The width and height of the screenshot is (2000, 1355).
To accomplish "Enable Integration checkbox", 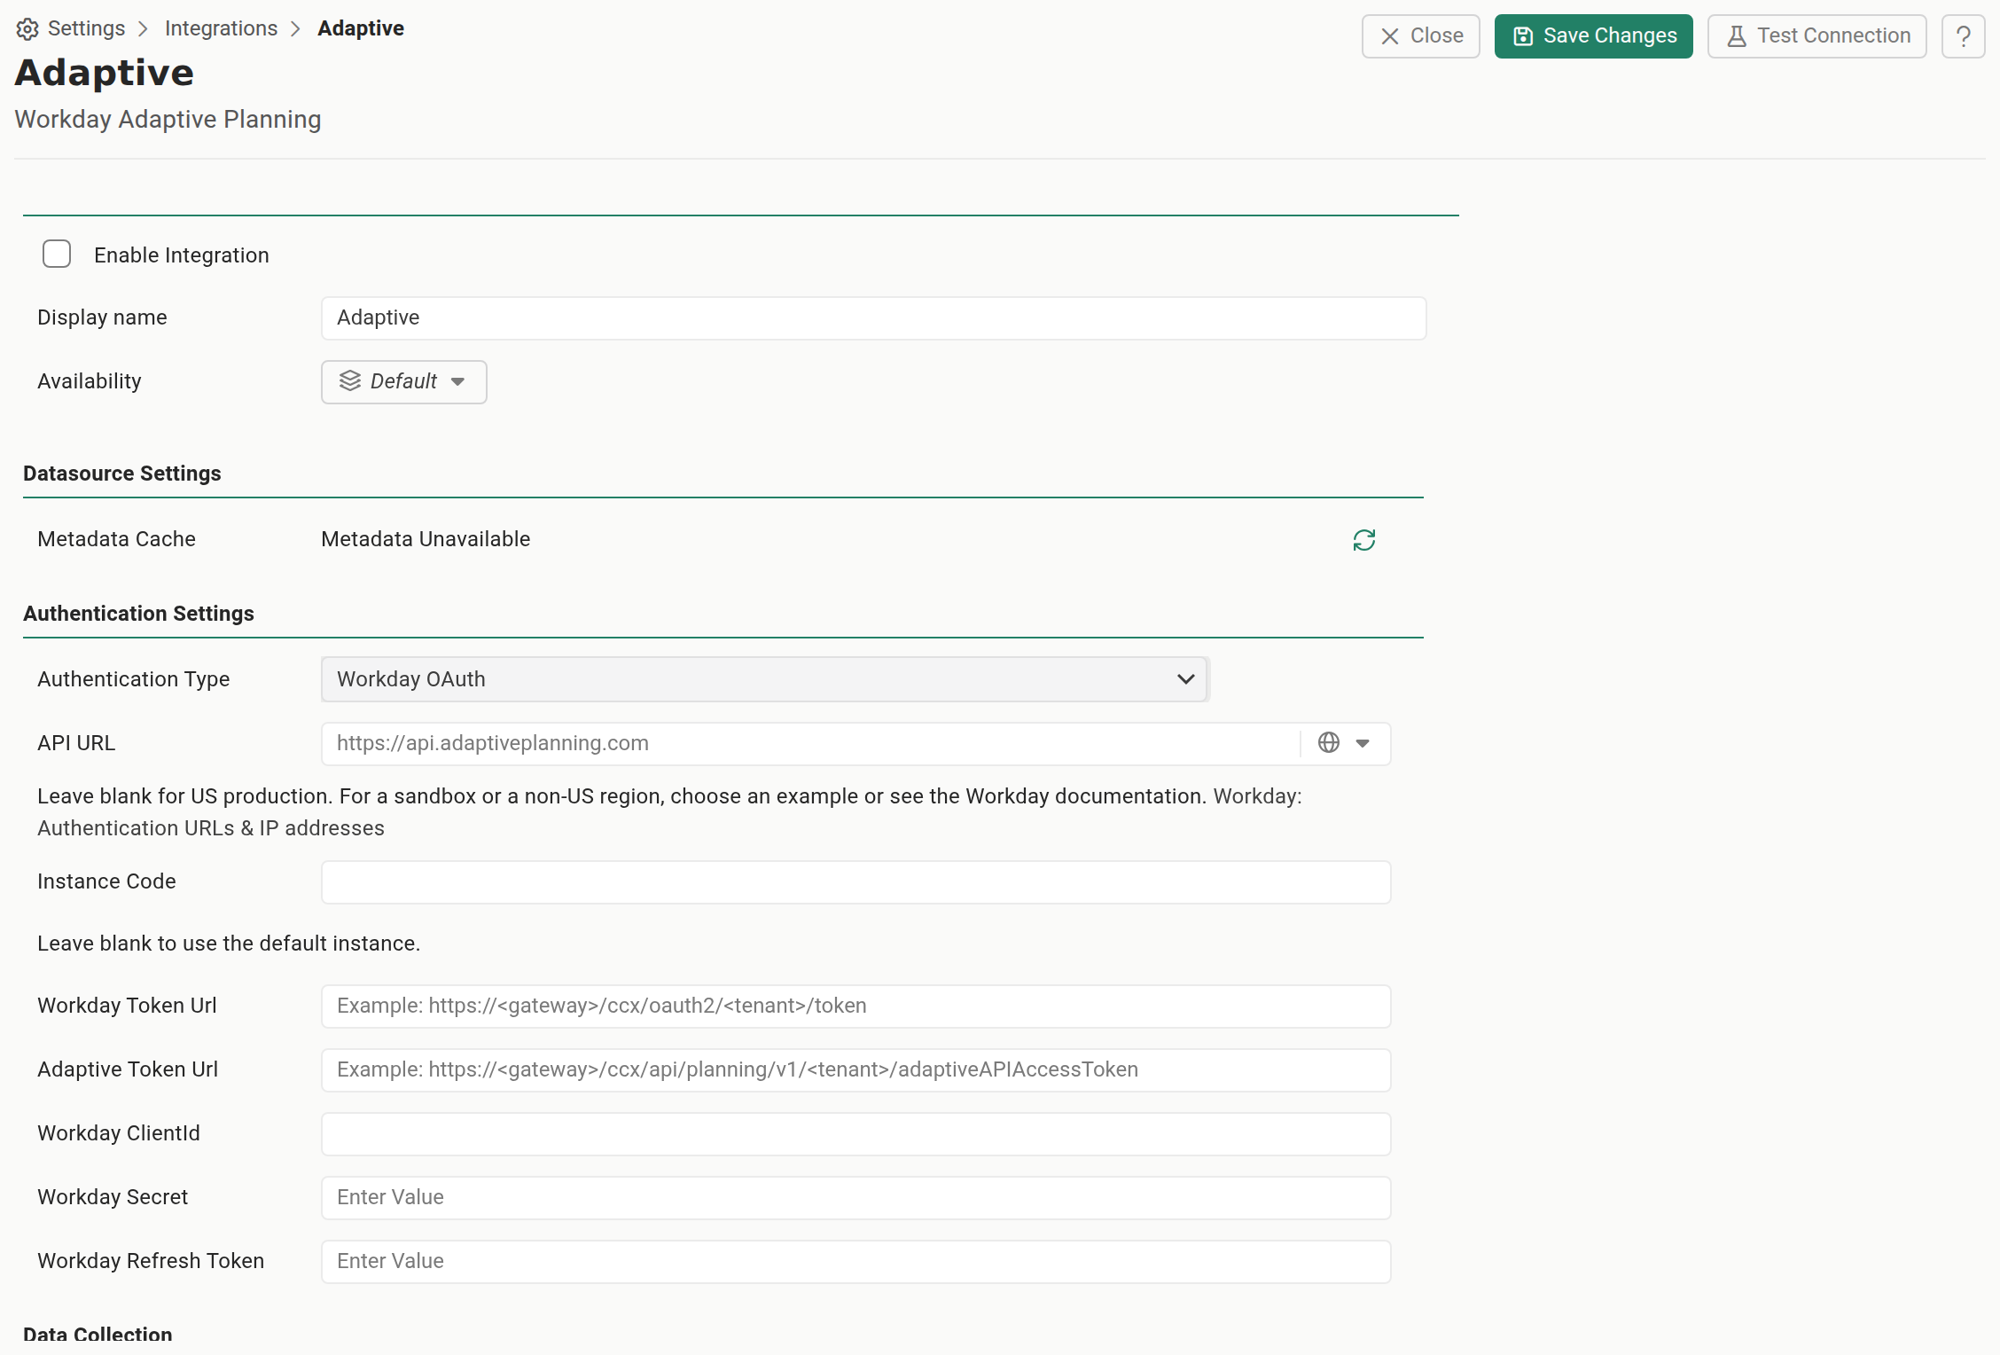I will pos(57,255).
